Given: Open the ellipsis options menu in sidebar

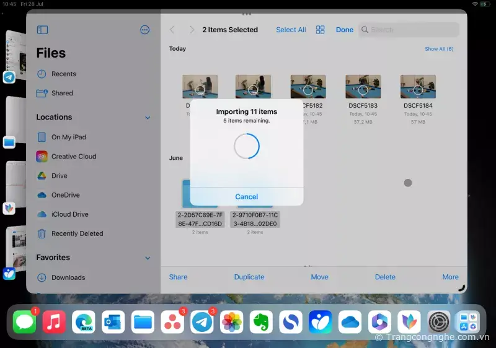Looking at the screenshot, I should point(145,30).
